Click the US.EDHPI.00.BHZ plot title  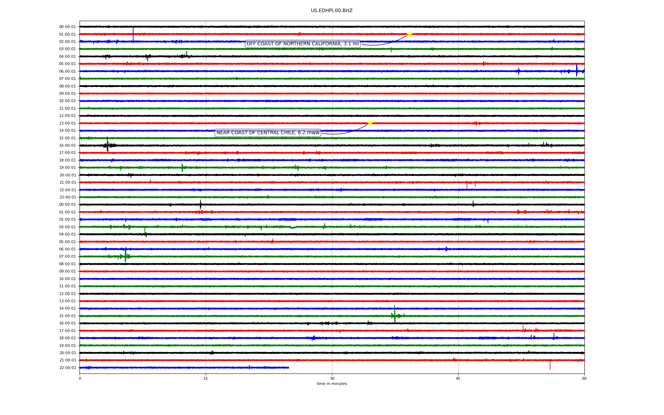pyautogui.click(x=332, y=11)
